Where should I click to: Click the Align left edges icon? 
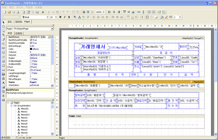click(x=110, y=12)
